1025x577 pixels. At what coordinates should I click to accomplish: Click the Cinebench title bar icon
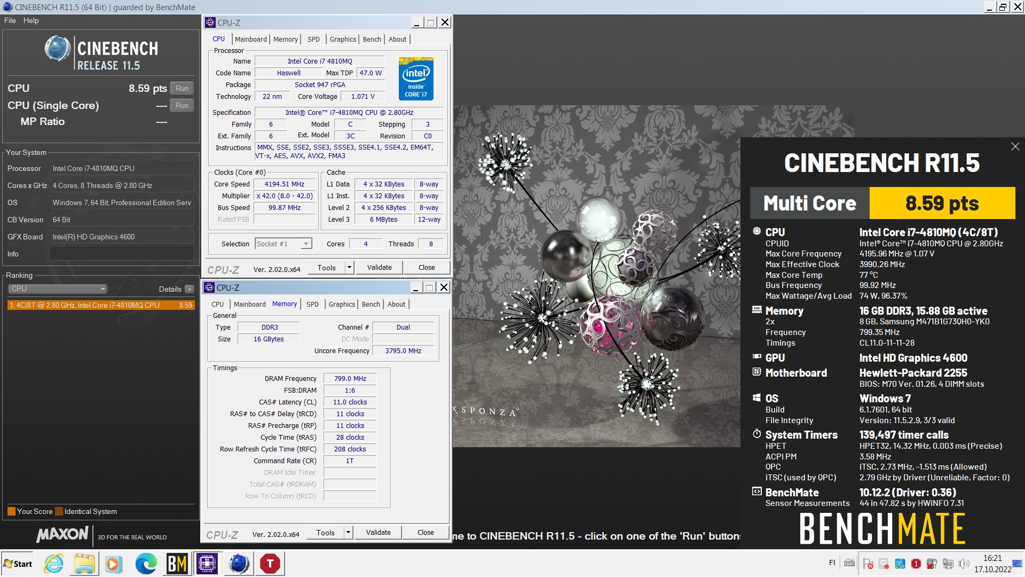[7, 7]
